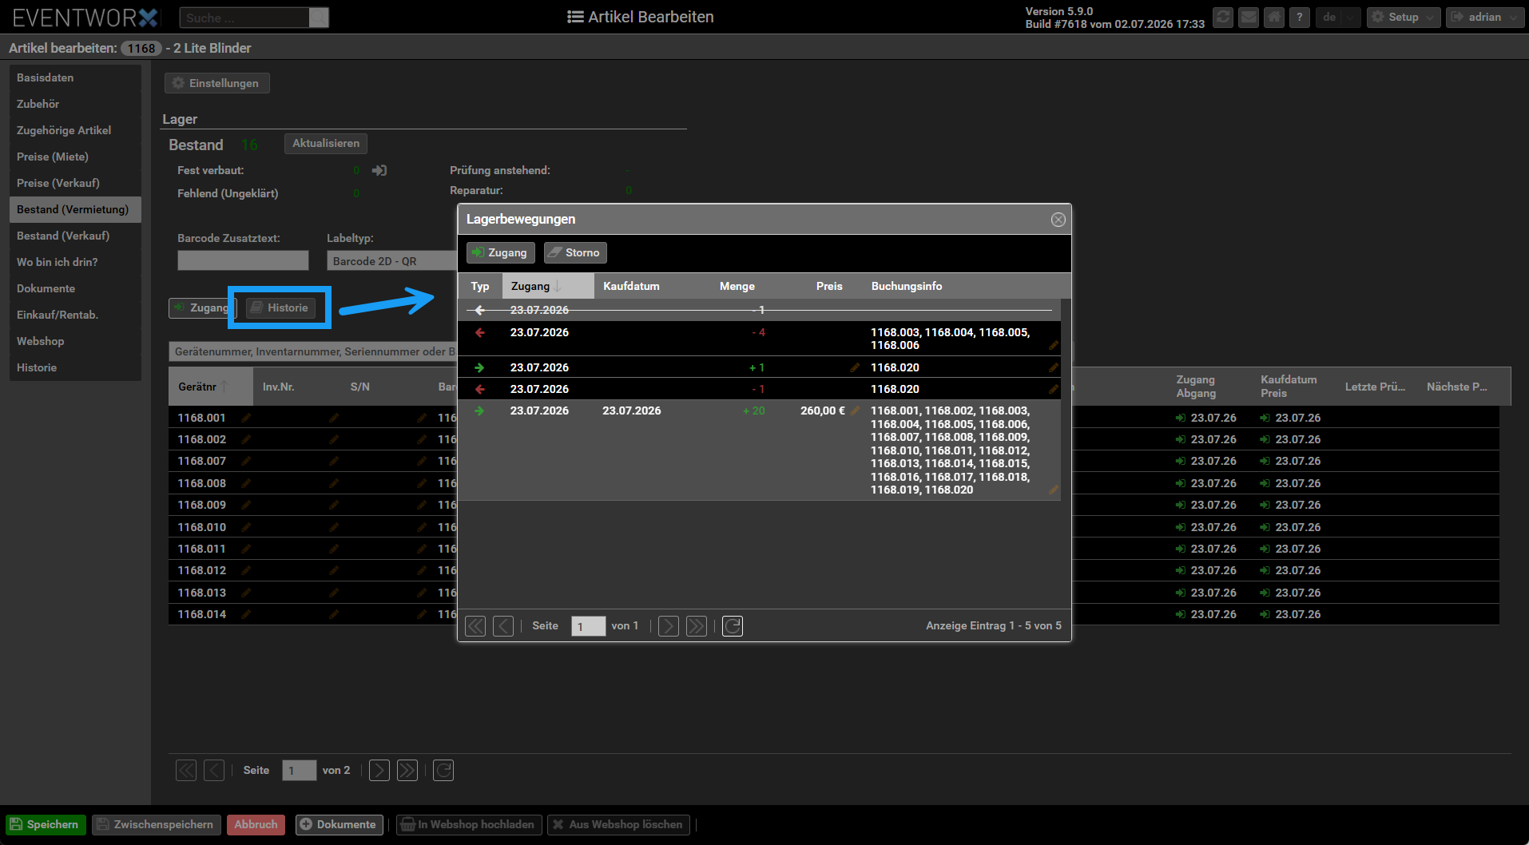Sort by Kaufdatum column in Lagerbewegungen

point(631,286)
